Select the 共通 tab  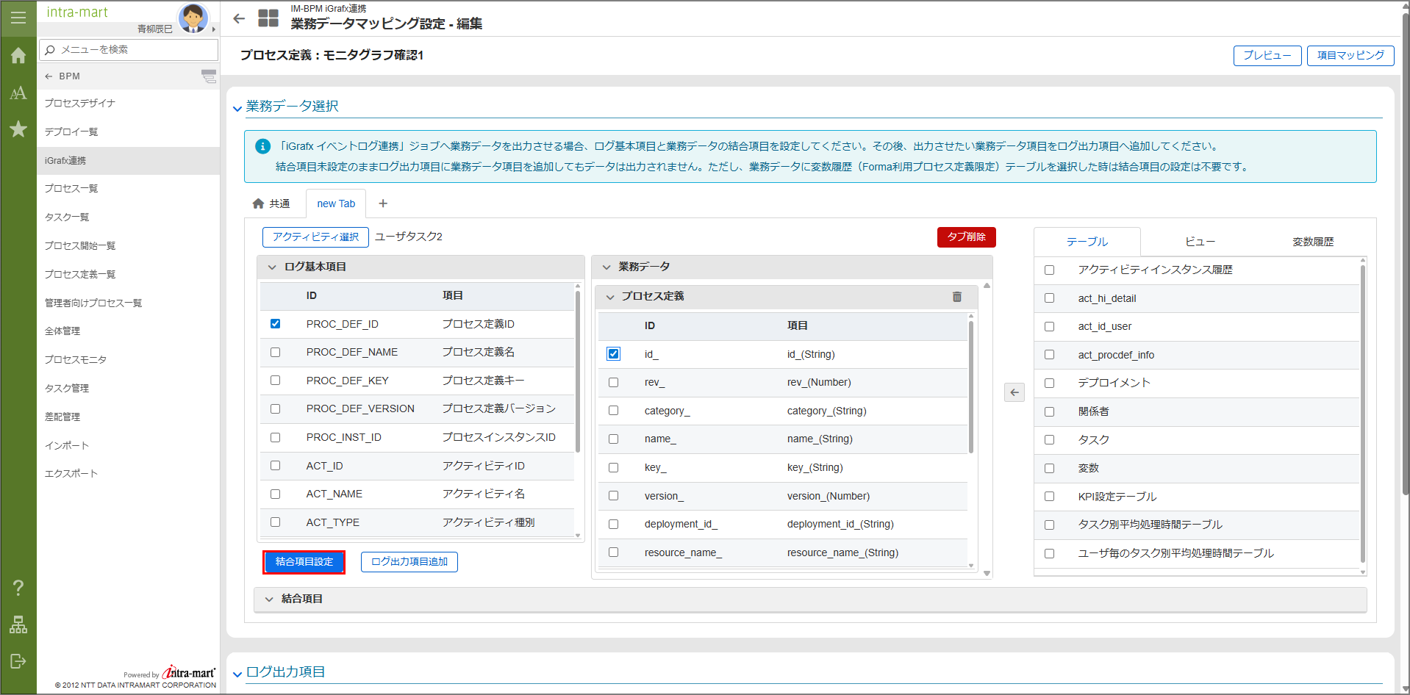tap(271, 204)
